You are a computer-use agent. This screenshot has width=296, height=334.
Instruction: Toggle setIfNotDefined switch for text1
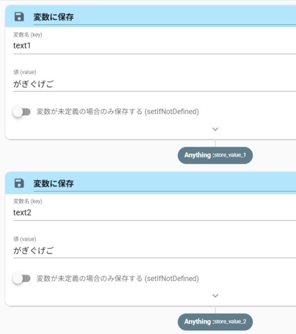point(21,112)
